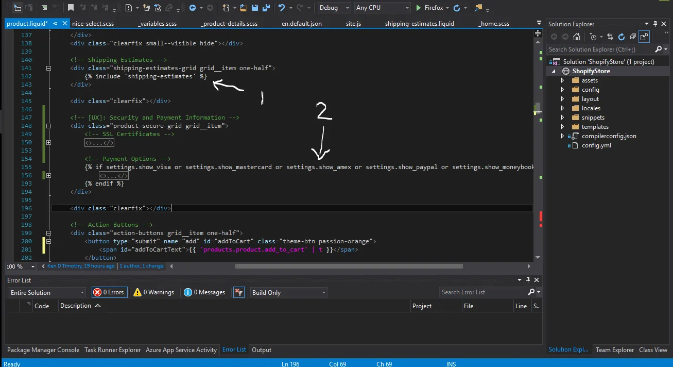Refresh the Solution Explorer

622,37
